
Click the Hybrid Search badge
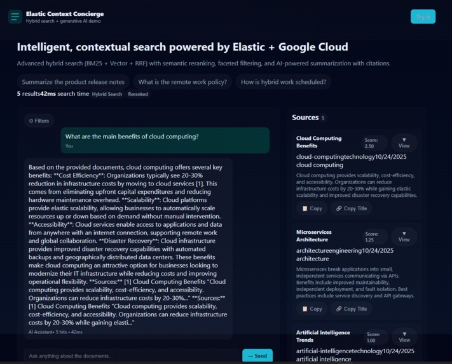(x=107, y=94)
